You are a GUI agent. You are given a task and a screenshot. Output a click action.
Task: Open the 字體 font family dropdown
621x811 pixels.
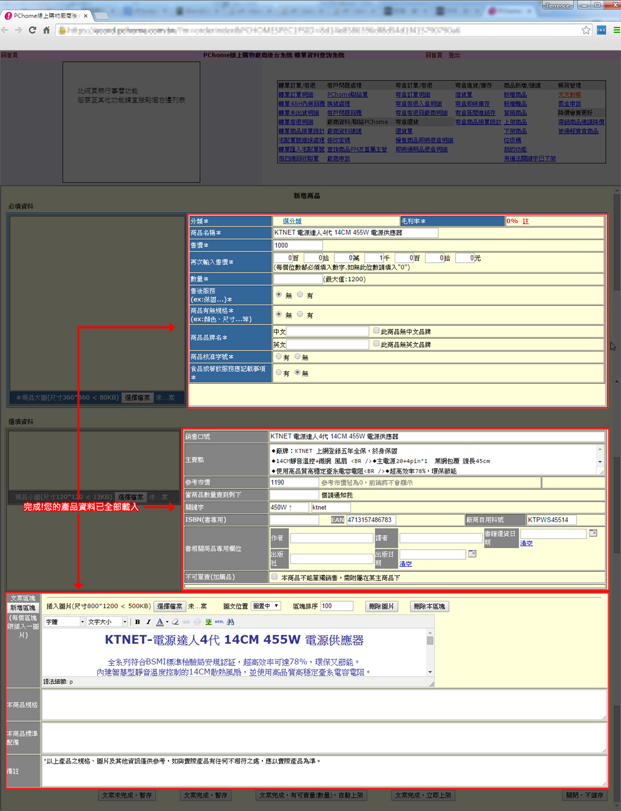pyautogui.click(x=64, y=622)
